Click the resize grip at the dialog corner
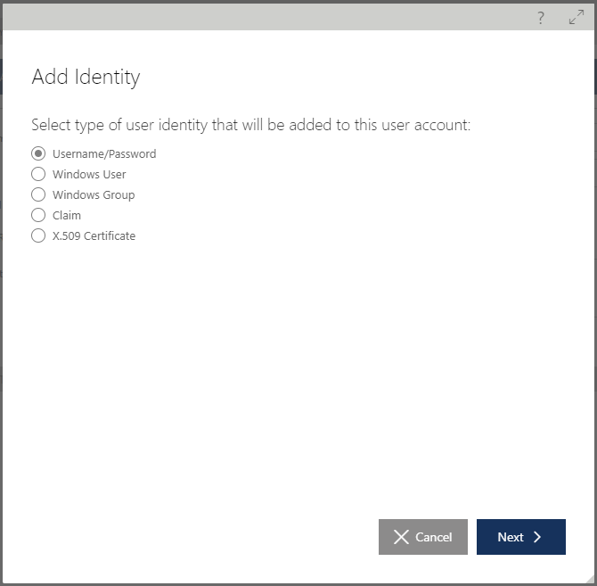 coord(590,579)
